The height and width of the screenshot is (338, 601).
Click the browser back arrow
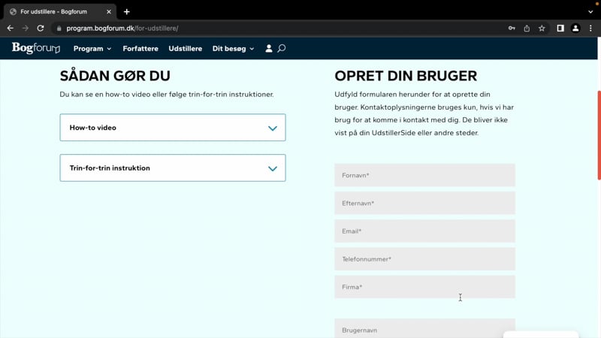11,29
